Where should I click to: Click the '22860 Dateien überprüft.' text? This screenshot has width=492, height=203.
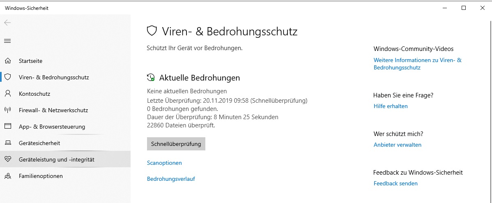(181, 125)
